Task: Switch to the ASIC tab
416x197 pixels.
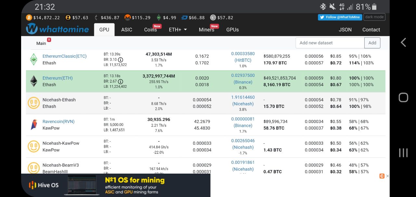Action: tap(127, 30)
